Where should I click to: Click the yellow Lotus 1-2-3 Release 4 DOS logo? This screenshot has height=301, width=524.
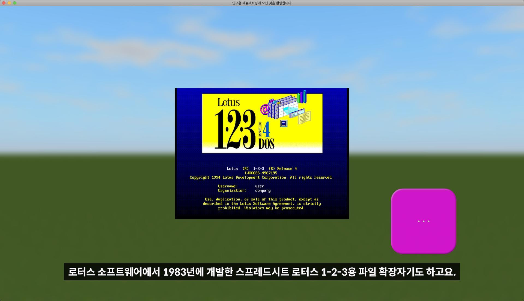point(262,123)
